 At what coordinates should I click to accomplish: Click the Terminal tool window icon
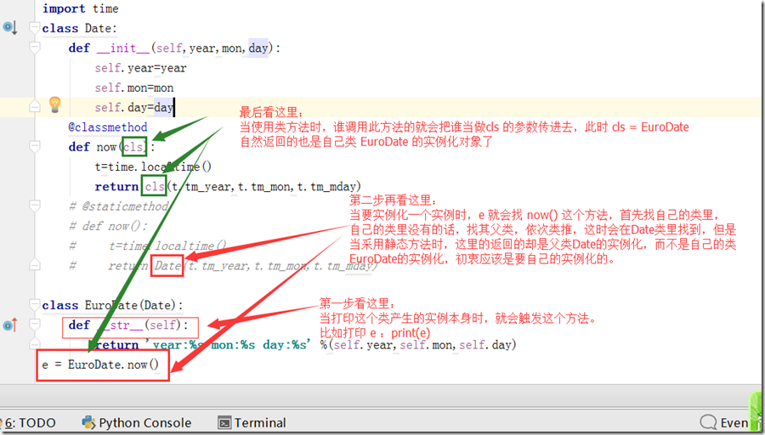(224, 422)
